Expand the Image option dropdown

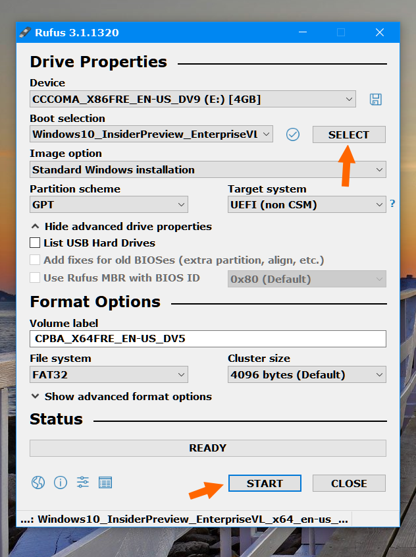(x=208, y=169)
